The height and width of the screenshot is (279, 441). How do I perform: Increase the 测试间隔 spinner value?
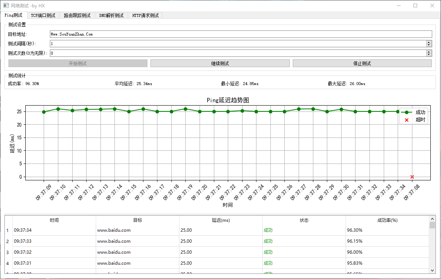[429, 42]
